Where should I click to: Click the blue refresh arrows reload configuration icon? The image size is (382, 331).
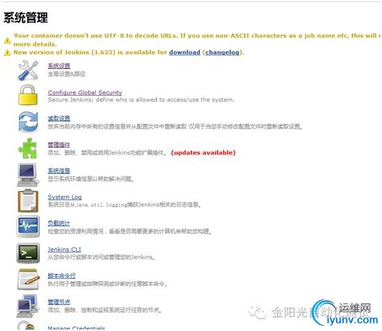point(29,122)
